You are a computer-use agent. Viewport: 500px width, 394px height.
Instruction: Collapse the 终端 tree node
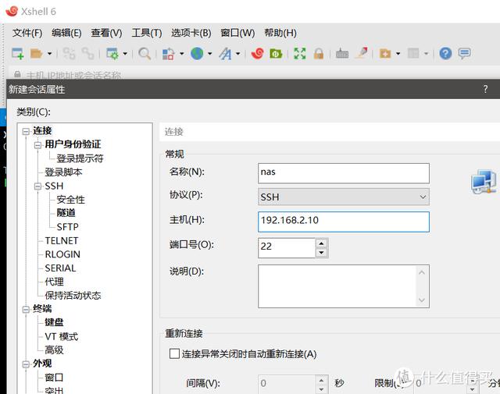click(26, 309)
